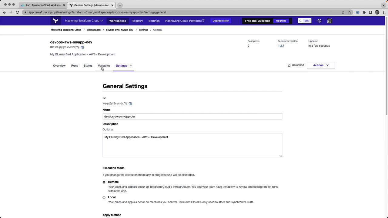Open the Variables tab

pyautogui.click(x=104, y=66)
